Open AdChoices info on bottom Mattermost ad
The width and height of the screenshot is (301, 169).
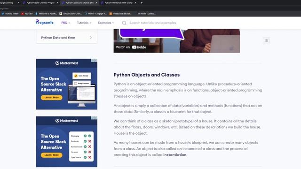(93, 118)
